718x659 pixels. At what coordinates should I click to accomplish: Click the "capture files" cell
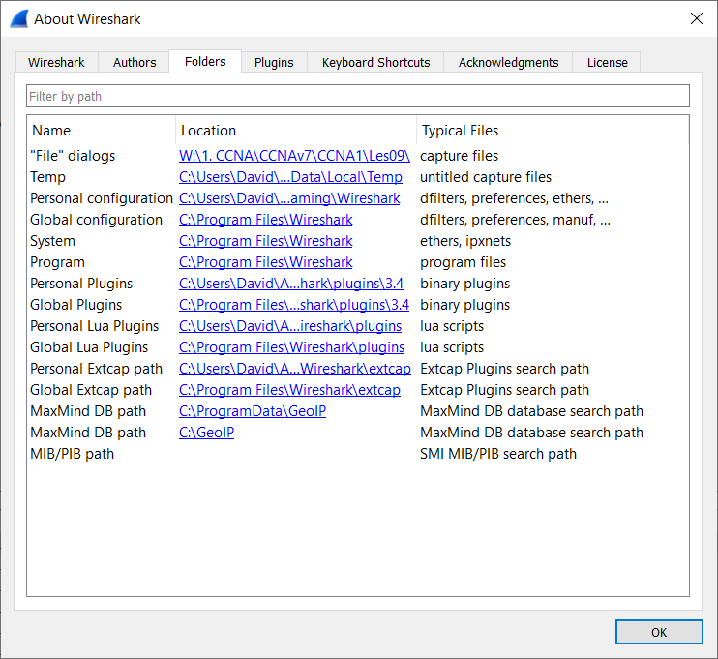tap(459, 156)
